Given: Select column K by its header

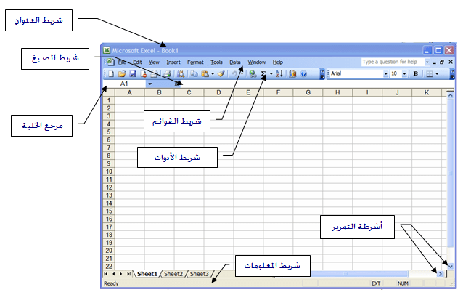Looking at the screenshot, I should click(427, 92).
